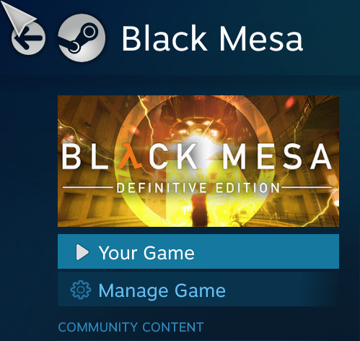
Task: Click the word MESA on the banner
Action: 277,157
